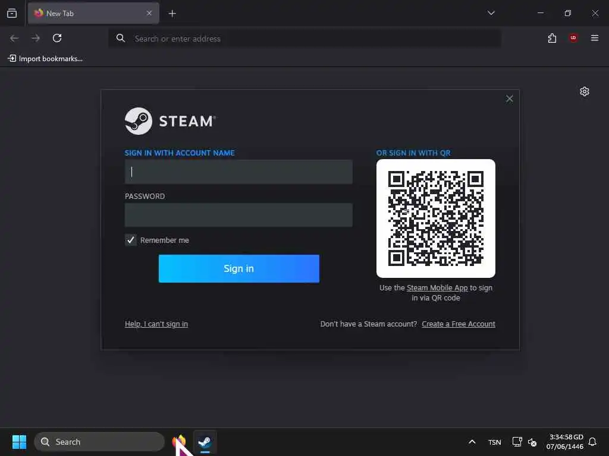
Task: Open Steam from the taskbar
Action: [205, 442]
